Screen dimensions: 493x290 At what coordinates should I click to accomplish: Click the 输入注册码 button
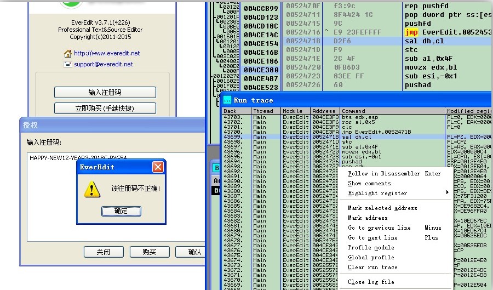point(105,93)
